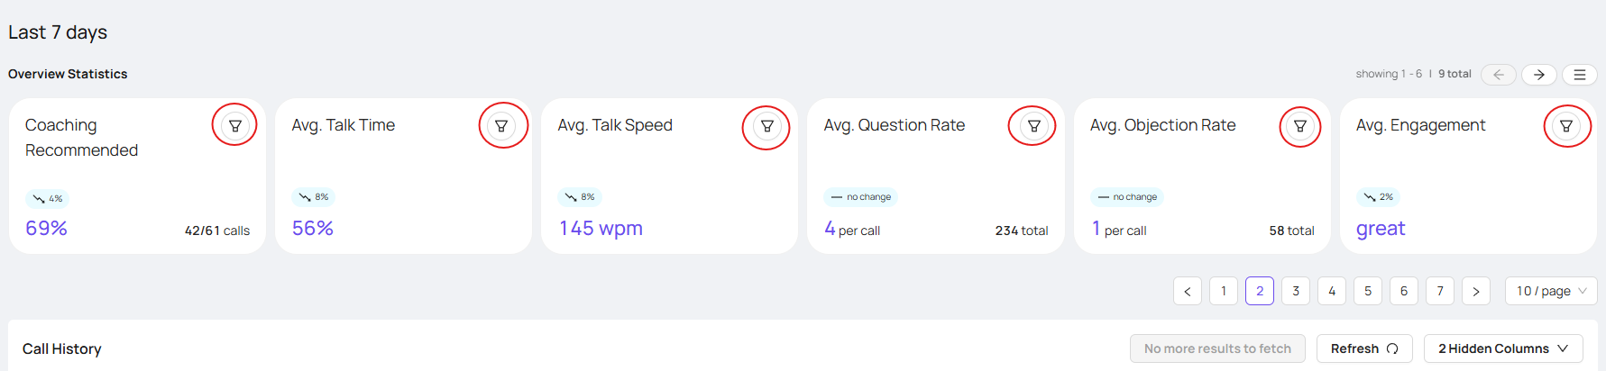Jump to page 7

point(1440,291)
